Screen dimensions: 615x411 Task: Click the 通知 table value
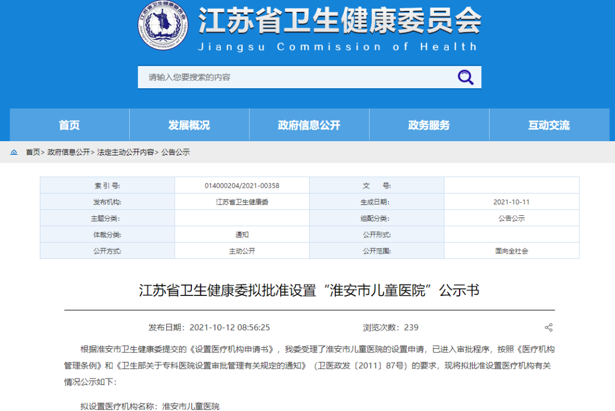pyautogui.click(x=242, y=235)
